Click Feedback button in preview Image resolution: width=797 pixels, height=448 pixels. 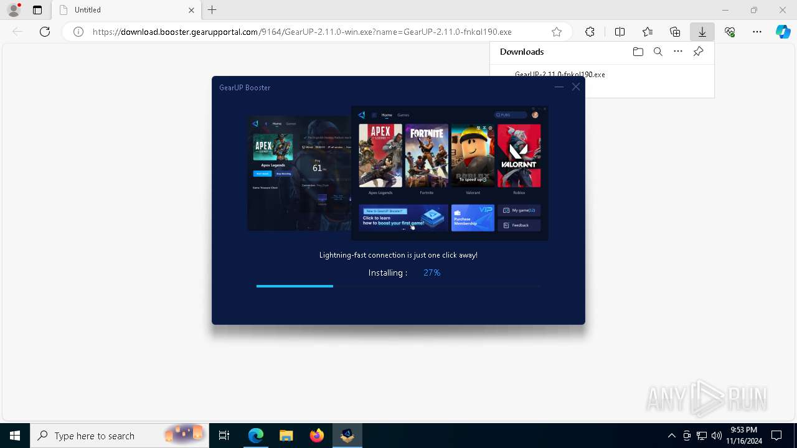pos(519,225)
